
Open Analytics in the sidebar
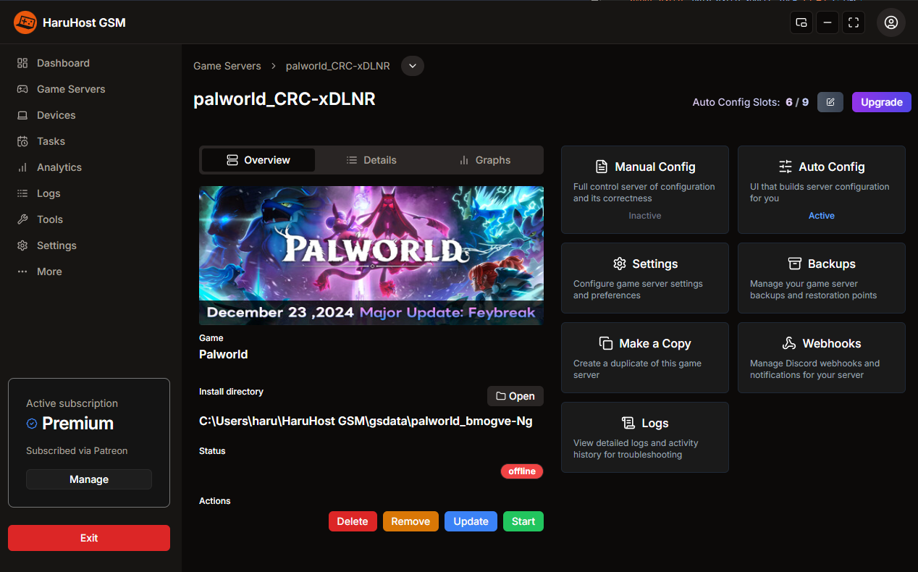[x=59, y=167]
